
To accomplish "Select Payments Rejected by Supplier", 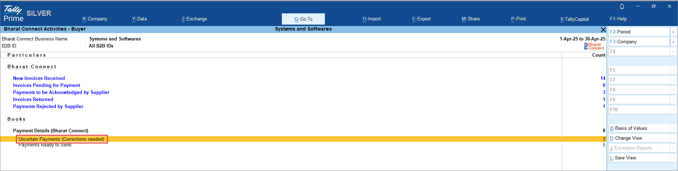I will pos(48,107).
